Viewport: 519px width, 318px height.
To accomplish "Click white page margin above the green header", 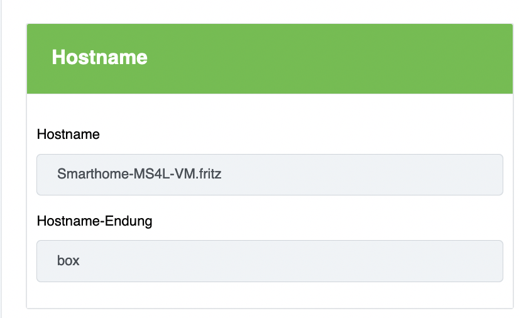I will pos(270,11).
